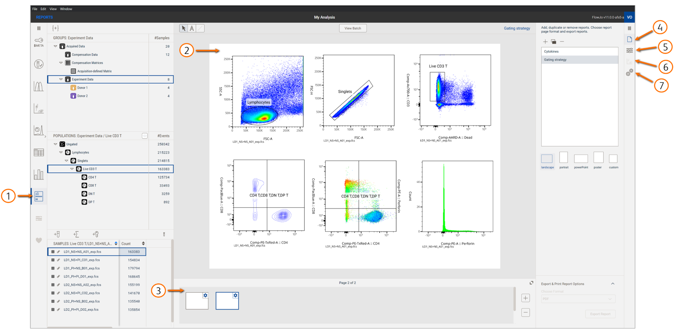675x334 pixels.
Task: Choose custom page format
Action: (613, 159)
